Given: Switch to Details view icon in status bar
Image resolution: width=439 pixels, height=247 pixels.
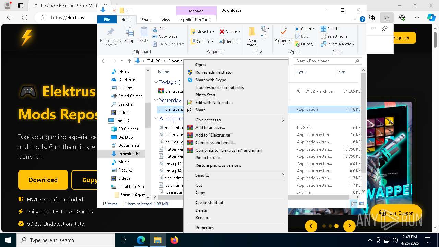Looking at the screenshot, I should tap(354, 204).
